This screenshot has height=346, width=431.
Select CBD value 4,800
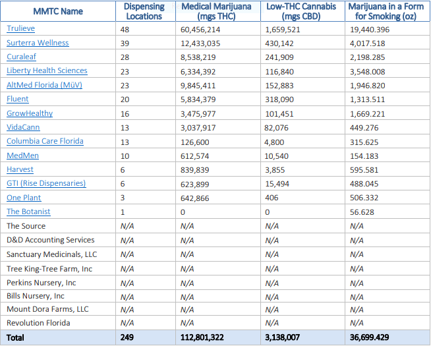pyautogui.click(x=275, y=142)
